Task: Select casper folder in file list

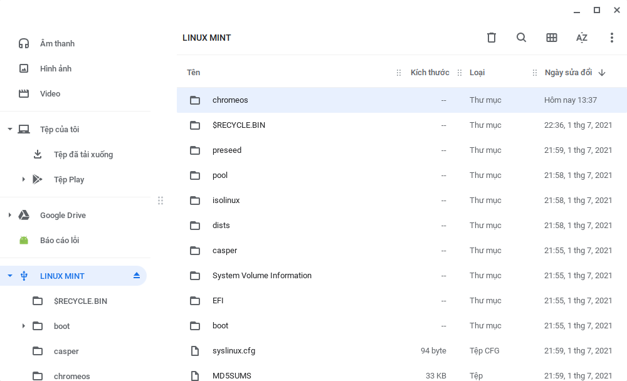Action: (402, 251)
